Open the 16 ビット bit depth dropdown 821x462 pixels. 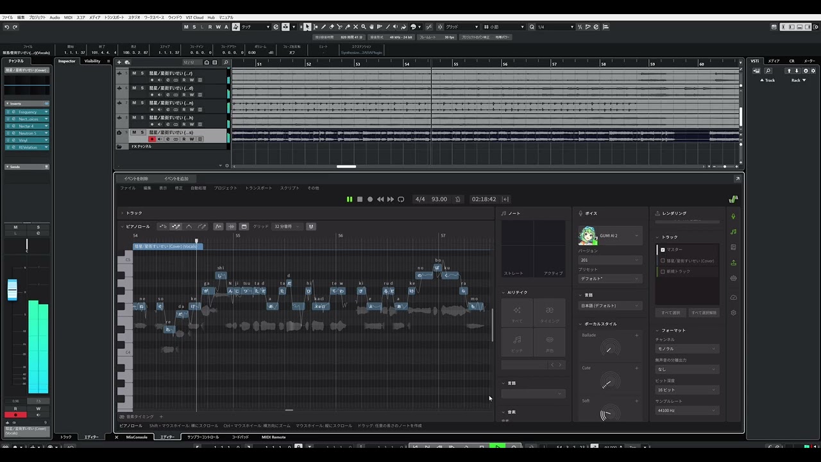(686, 389)
